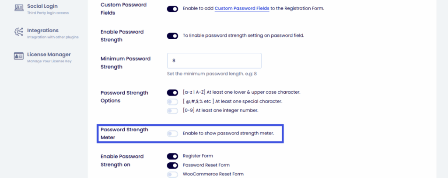Image resolution: width=448 pixels, height=178 pixels.
Task: Enable the integer number requirement toggle
Action: click(172, 110)
